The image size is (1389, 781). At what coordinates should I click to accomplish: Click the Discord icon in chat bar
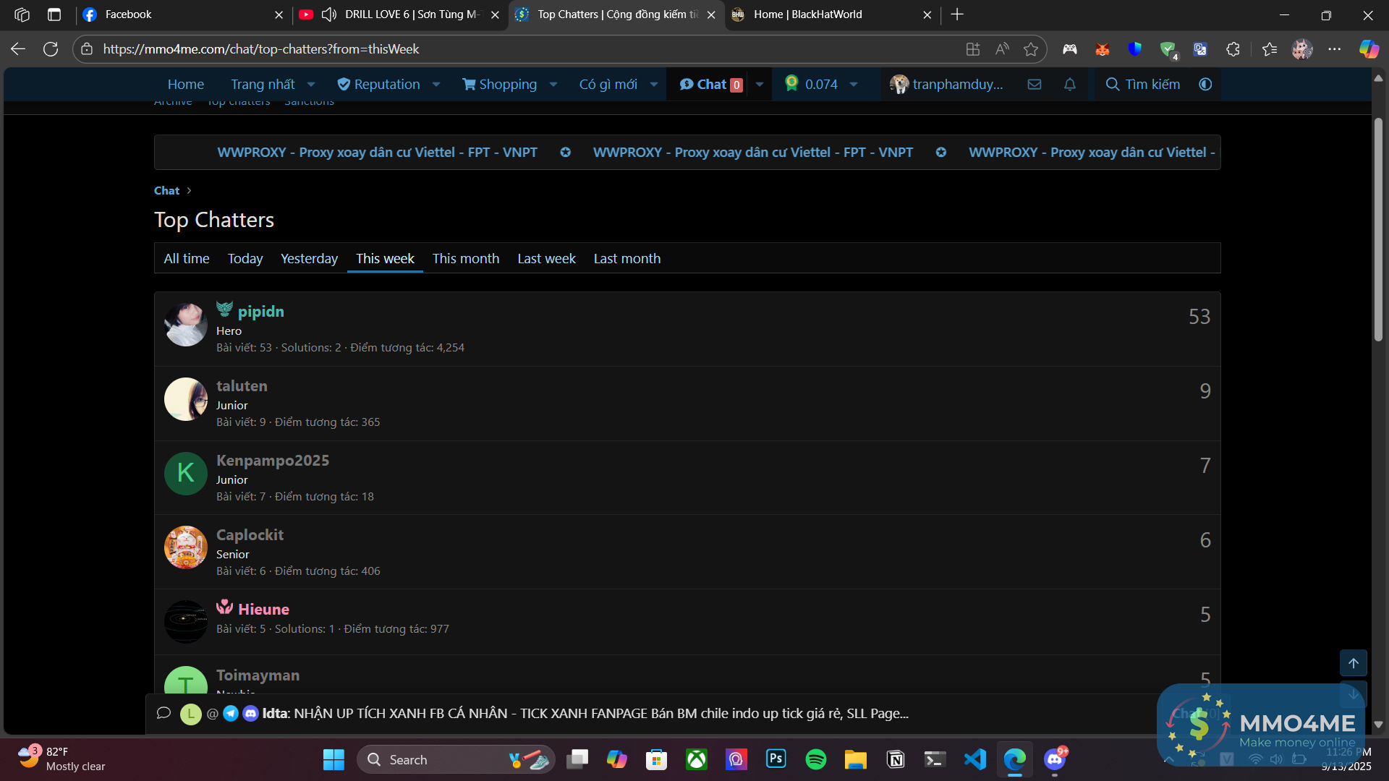point(250,714)
